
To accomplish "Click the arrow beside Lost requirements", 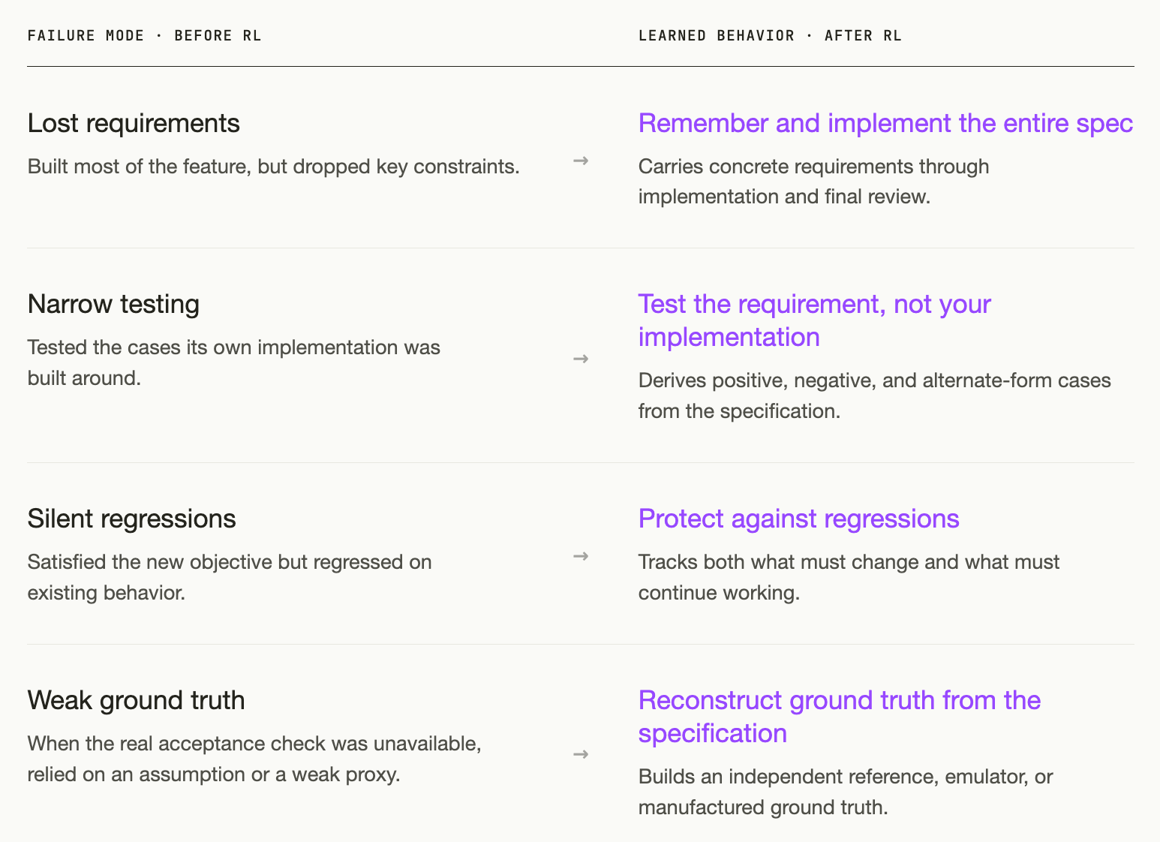I will (581, 161).
